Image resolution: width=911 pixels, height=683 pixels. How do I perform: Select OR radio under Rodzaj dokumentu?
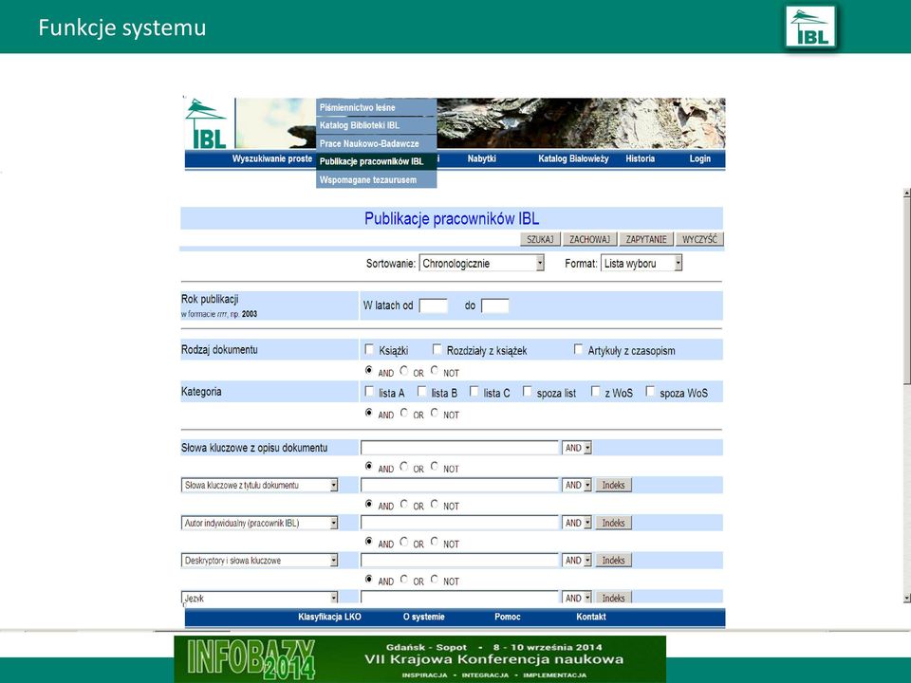pos(404,371)
